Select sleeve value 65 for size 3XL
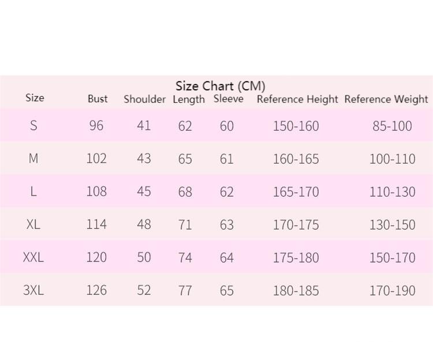Viewport: 433px width, 351px height. point(227,291)
